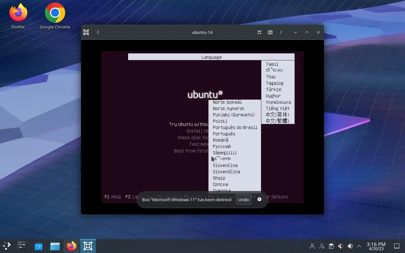The image size is (405, 253).
Task: Select Polski in the language list
Action: (x=220, y=121)
